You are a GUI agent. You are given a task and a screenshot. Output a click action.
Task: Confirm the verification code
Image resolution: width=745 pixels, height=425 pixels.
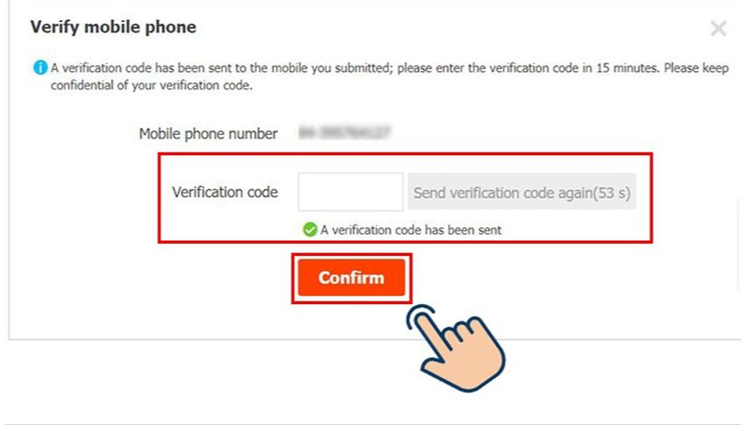pyautogui.click(x=351, y=277)
